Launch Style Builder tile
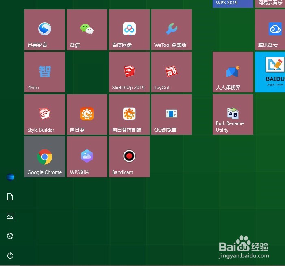Screen dimensions: 285x266 [45, 114]
